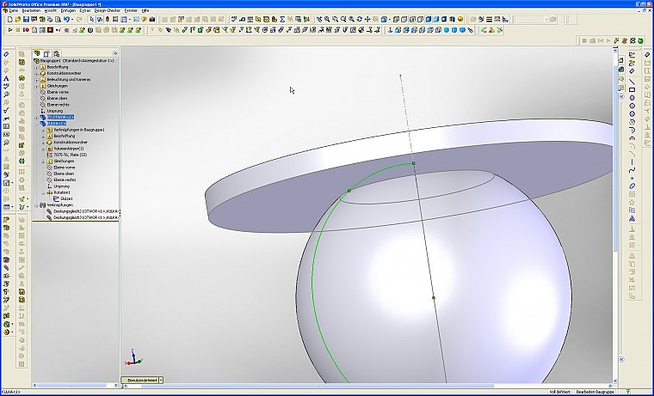The image size is (654, 396).
Task: Toggle Shaded With Edges display mode
Action: (x=429, y=19)
